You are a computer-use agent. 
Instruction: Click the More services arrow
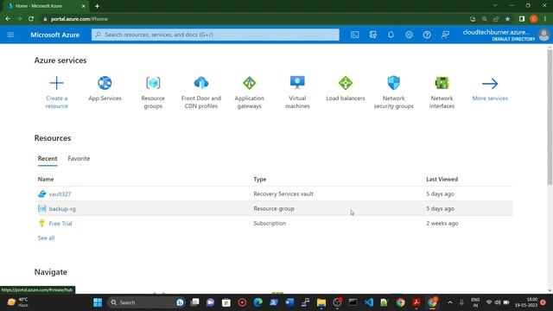(490, 84)
